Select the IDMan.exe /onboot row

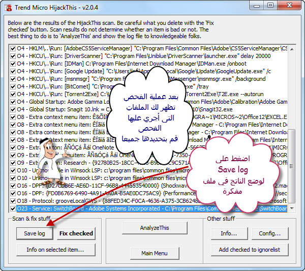coord(132,64)
